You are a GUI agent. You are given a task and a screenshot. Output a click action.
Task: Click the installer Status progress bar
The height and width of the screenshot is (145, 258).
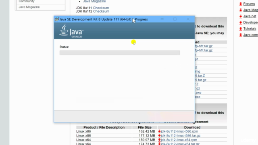click(120, 53)
